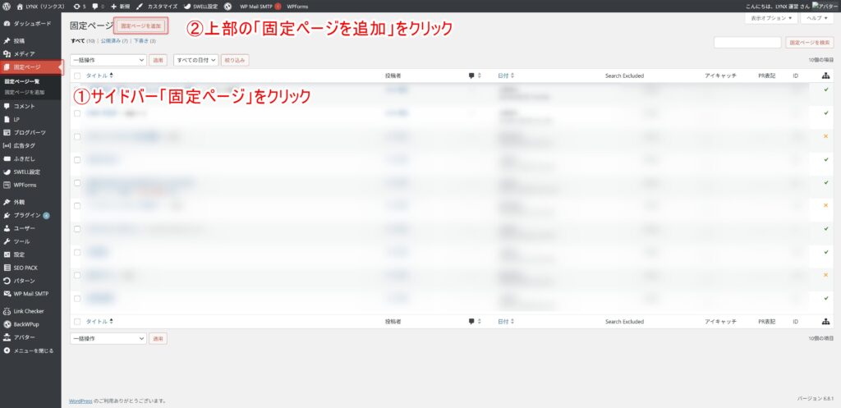Image resolution: width=841 pixels, height=408 pixels.
Task: Collapse sidebar with メニューを閉じる
Action: pos(33,351)
